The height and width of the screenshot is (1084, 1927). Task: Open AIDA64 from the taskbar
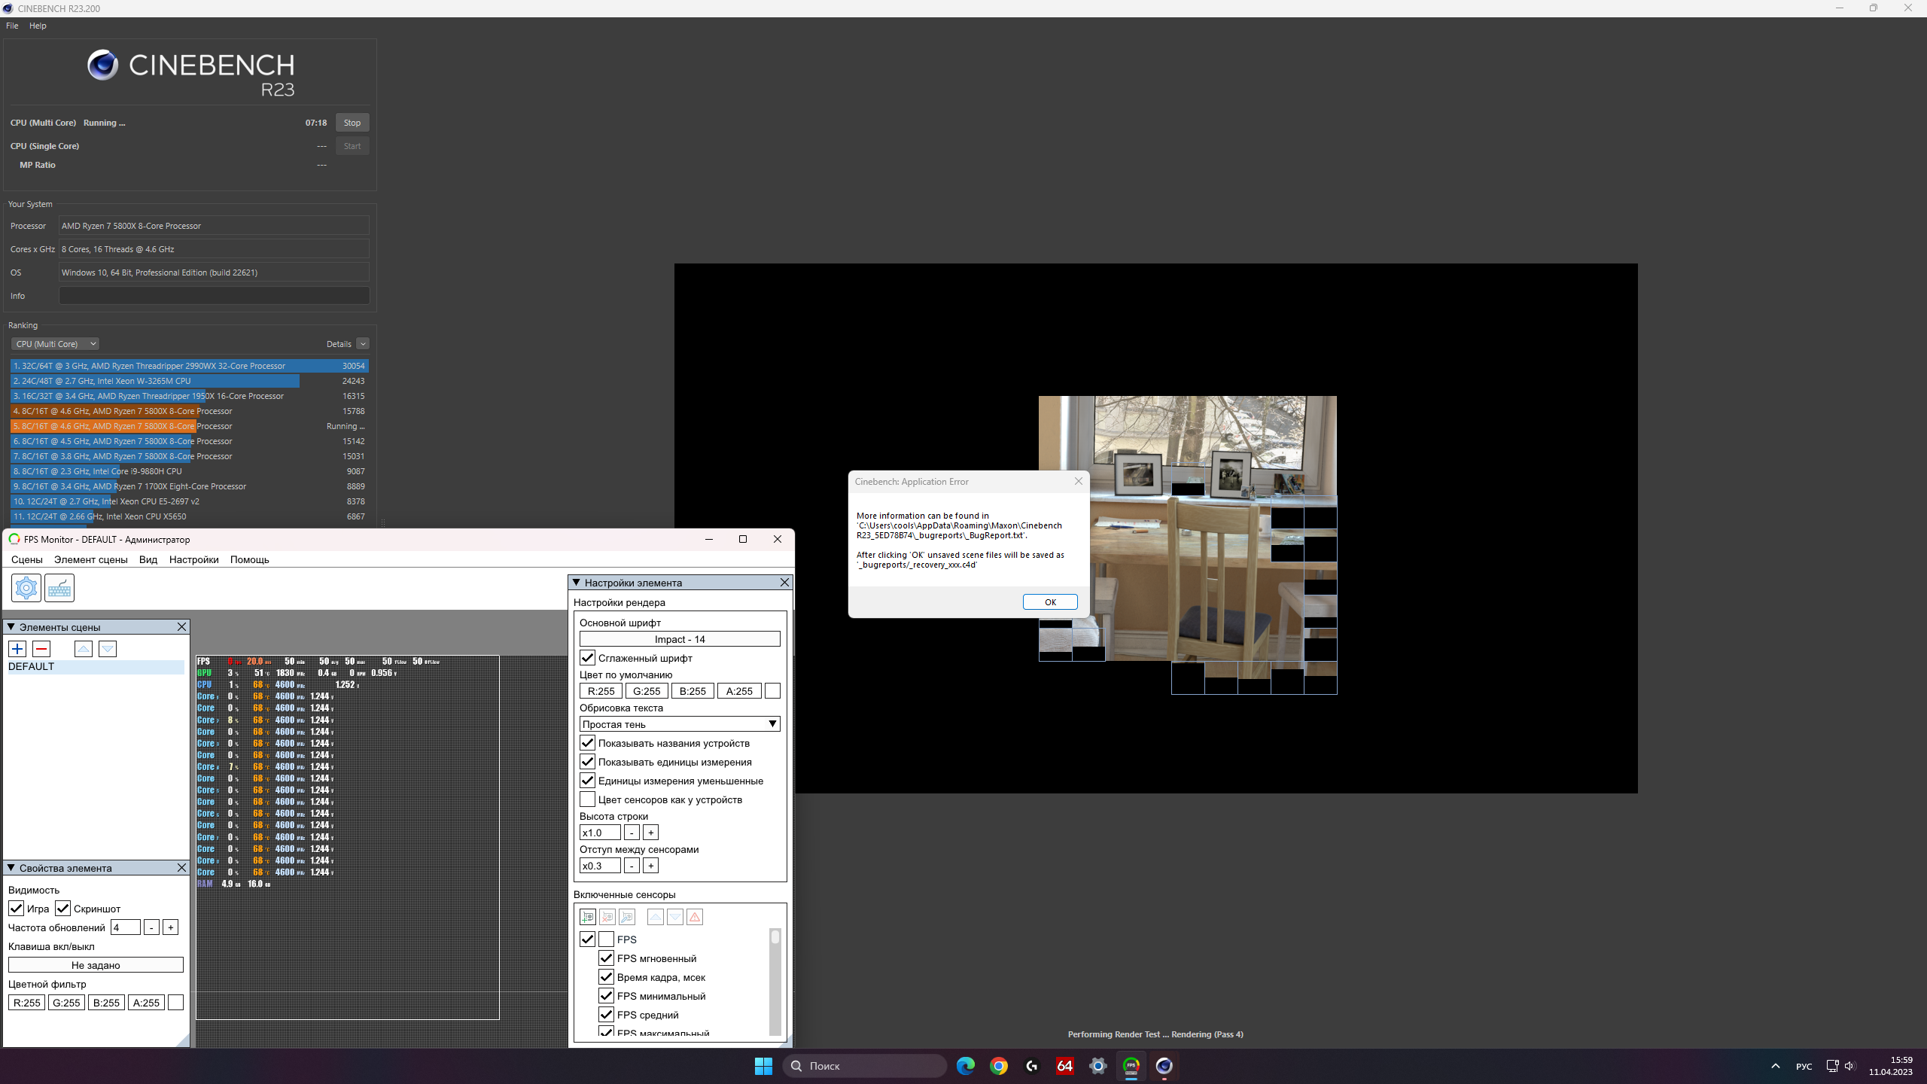coord(1064,1066)
